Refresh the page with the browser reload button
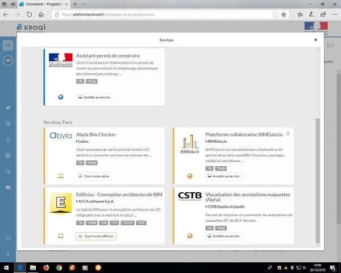The image size is (341, 273). click(x=29, y=15)
